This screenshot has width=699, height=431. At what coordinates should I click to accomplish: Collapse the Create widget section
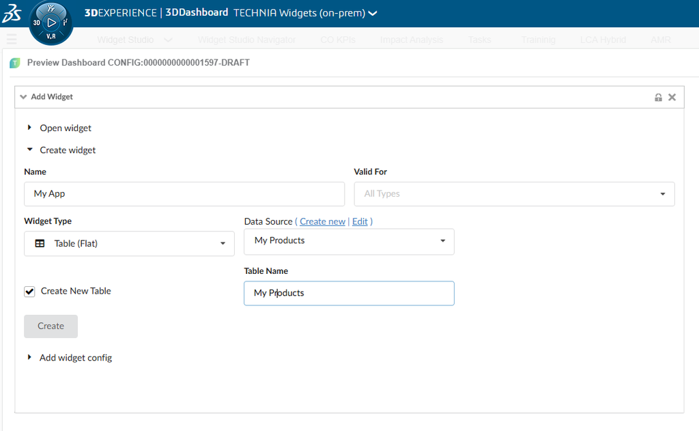click(29, 150)
